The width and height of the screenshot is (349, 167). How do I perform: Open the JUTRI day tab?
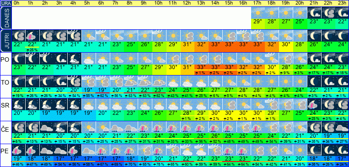(5, 41)
